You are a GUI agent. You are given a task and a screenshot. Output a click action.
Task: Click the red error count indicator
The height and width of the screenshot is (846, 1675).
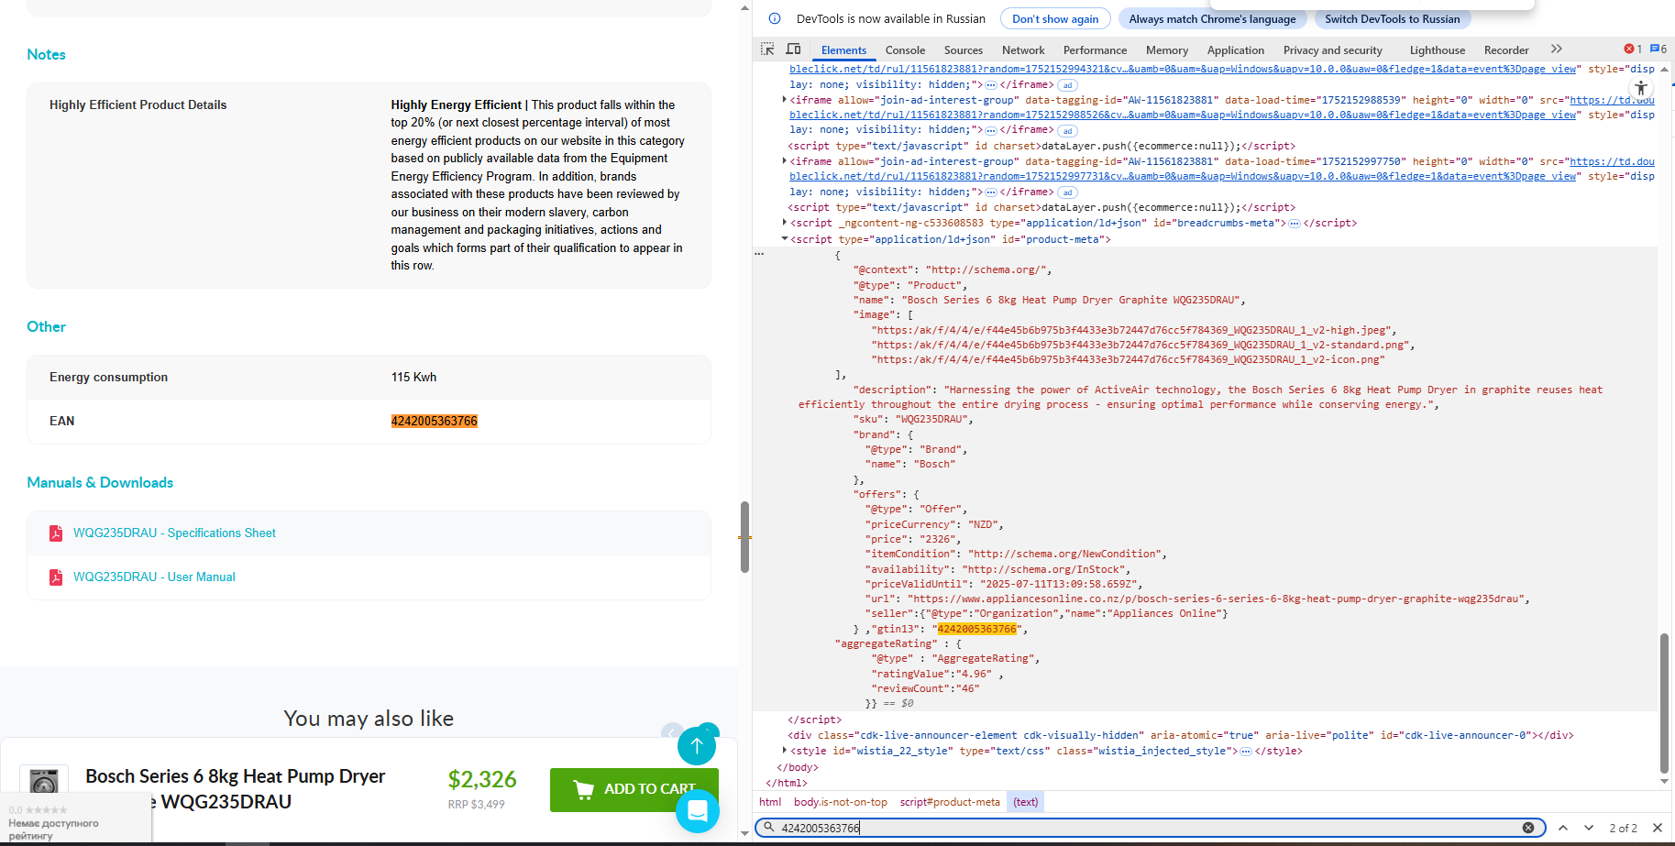click(x=1633, y=49)
